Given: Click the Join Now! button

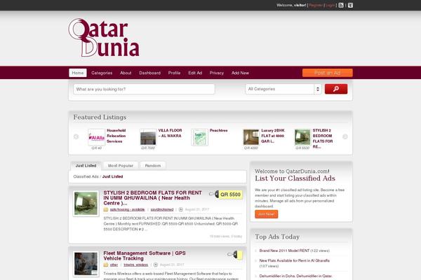Looking at the screenshot, I should [267, 214].
